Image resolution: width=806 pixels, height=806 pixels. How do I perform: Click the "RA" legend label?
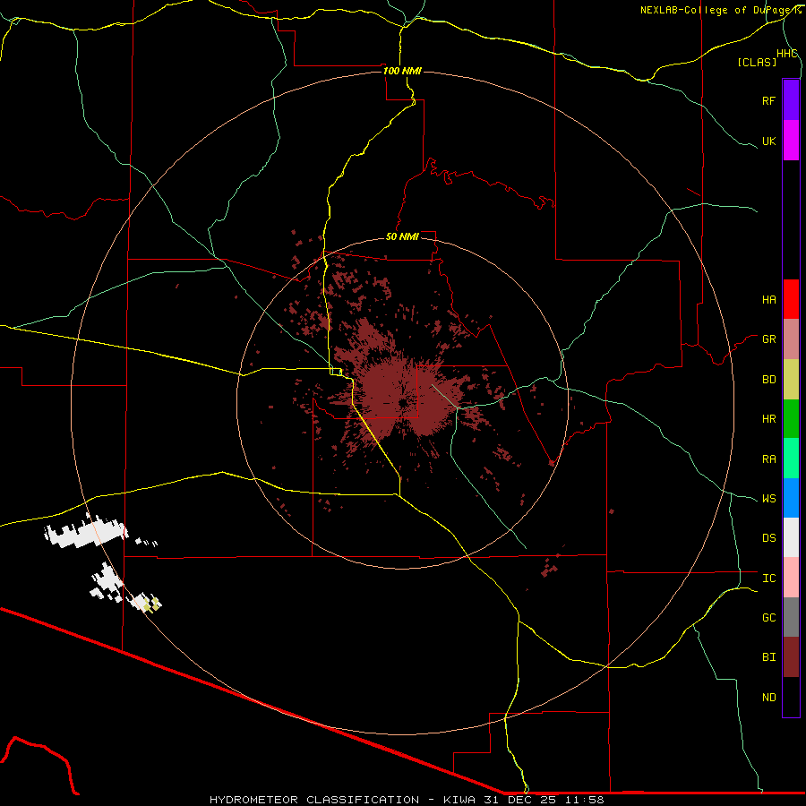[x=768, y=459]
